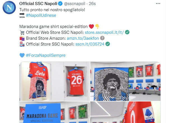This screenshot has width=170, height=123.
Task: View the Koulibaly 26 shirt photo
Action: [55, 81]
